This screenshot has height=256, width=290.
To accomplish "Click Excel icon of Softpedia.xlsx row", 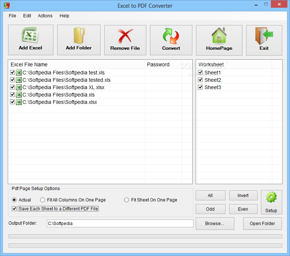I will coord(19,102).
